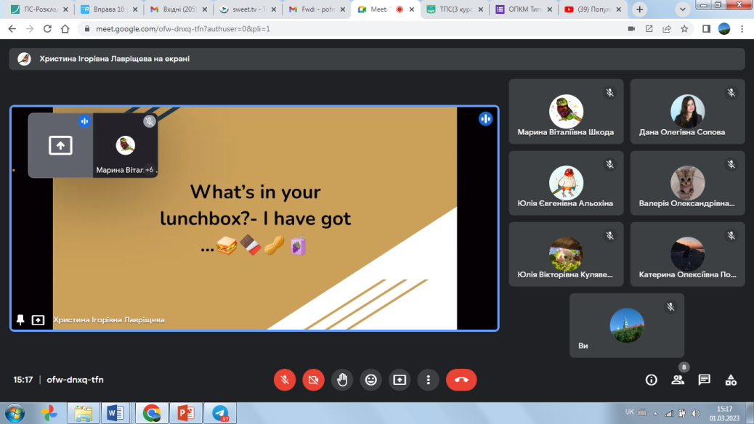Click the presenting banner for Христина Лавріщева

377,59
